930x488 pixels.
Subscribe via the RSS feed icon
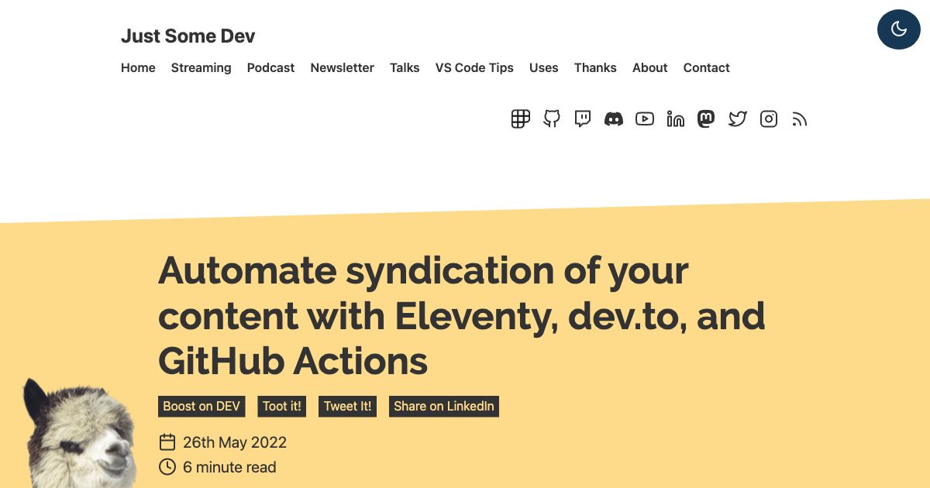pos(799,119)
